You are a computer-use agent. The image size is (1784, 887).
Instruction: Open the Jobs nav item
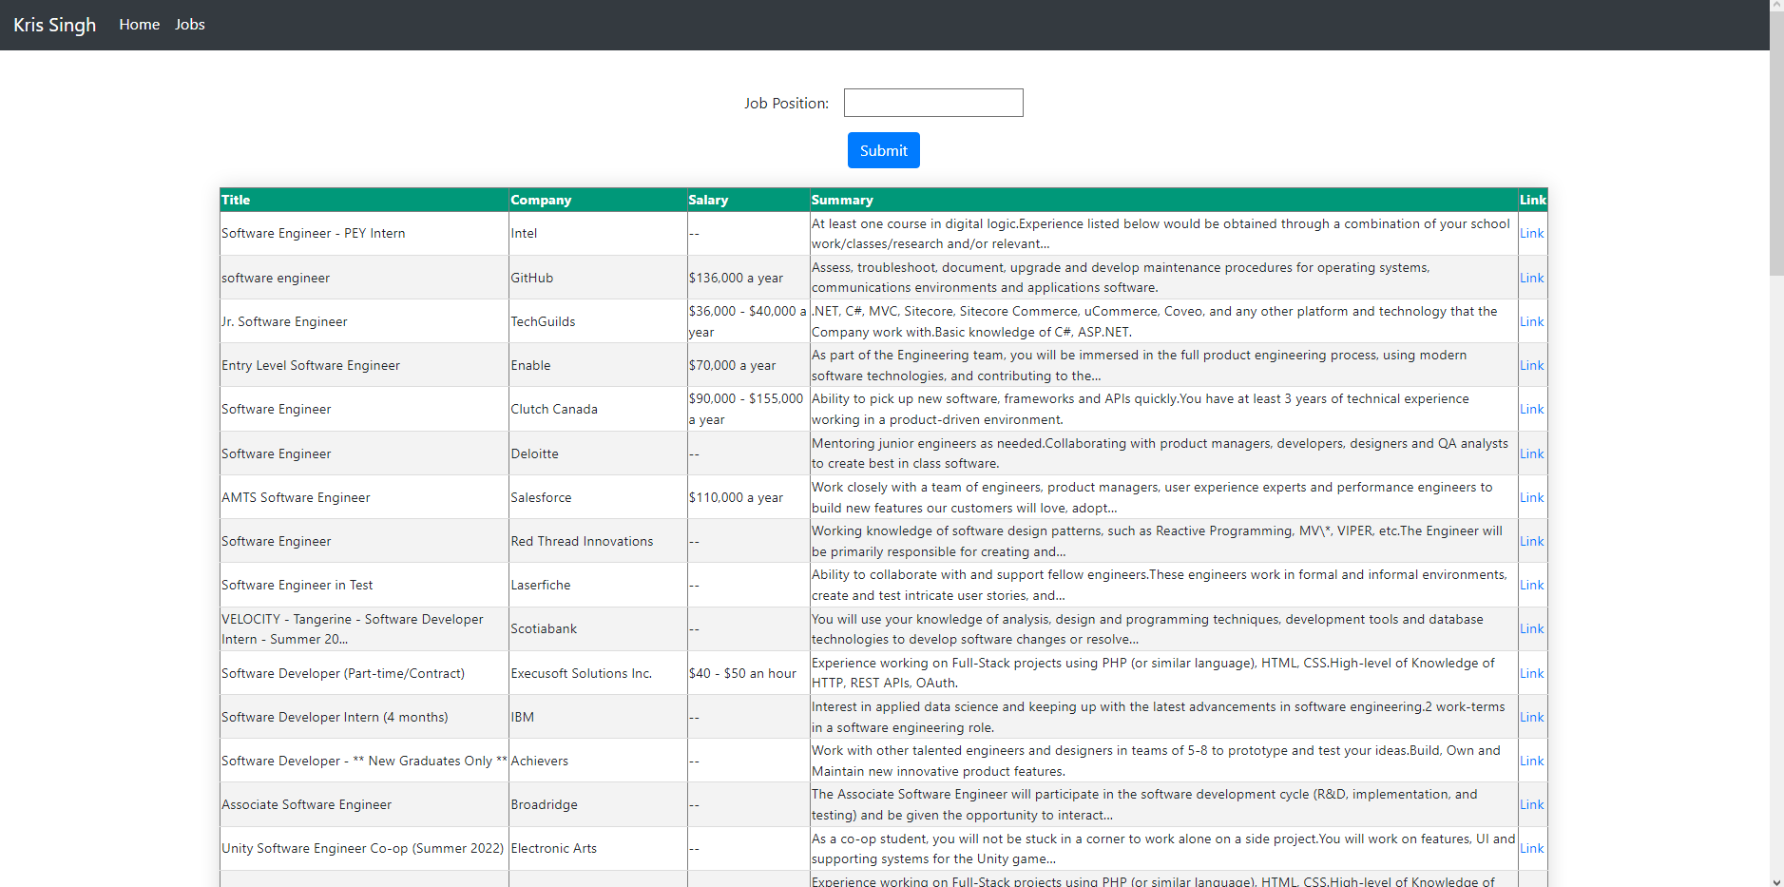[190, 25]
